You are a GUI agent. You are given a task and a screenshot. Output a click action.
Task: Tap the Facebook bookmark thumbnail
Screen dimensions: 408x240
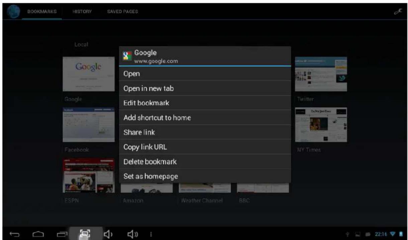pyautogui.click(x=89, y=125)
